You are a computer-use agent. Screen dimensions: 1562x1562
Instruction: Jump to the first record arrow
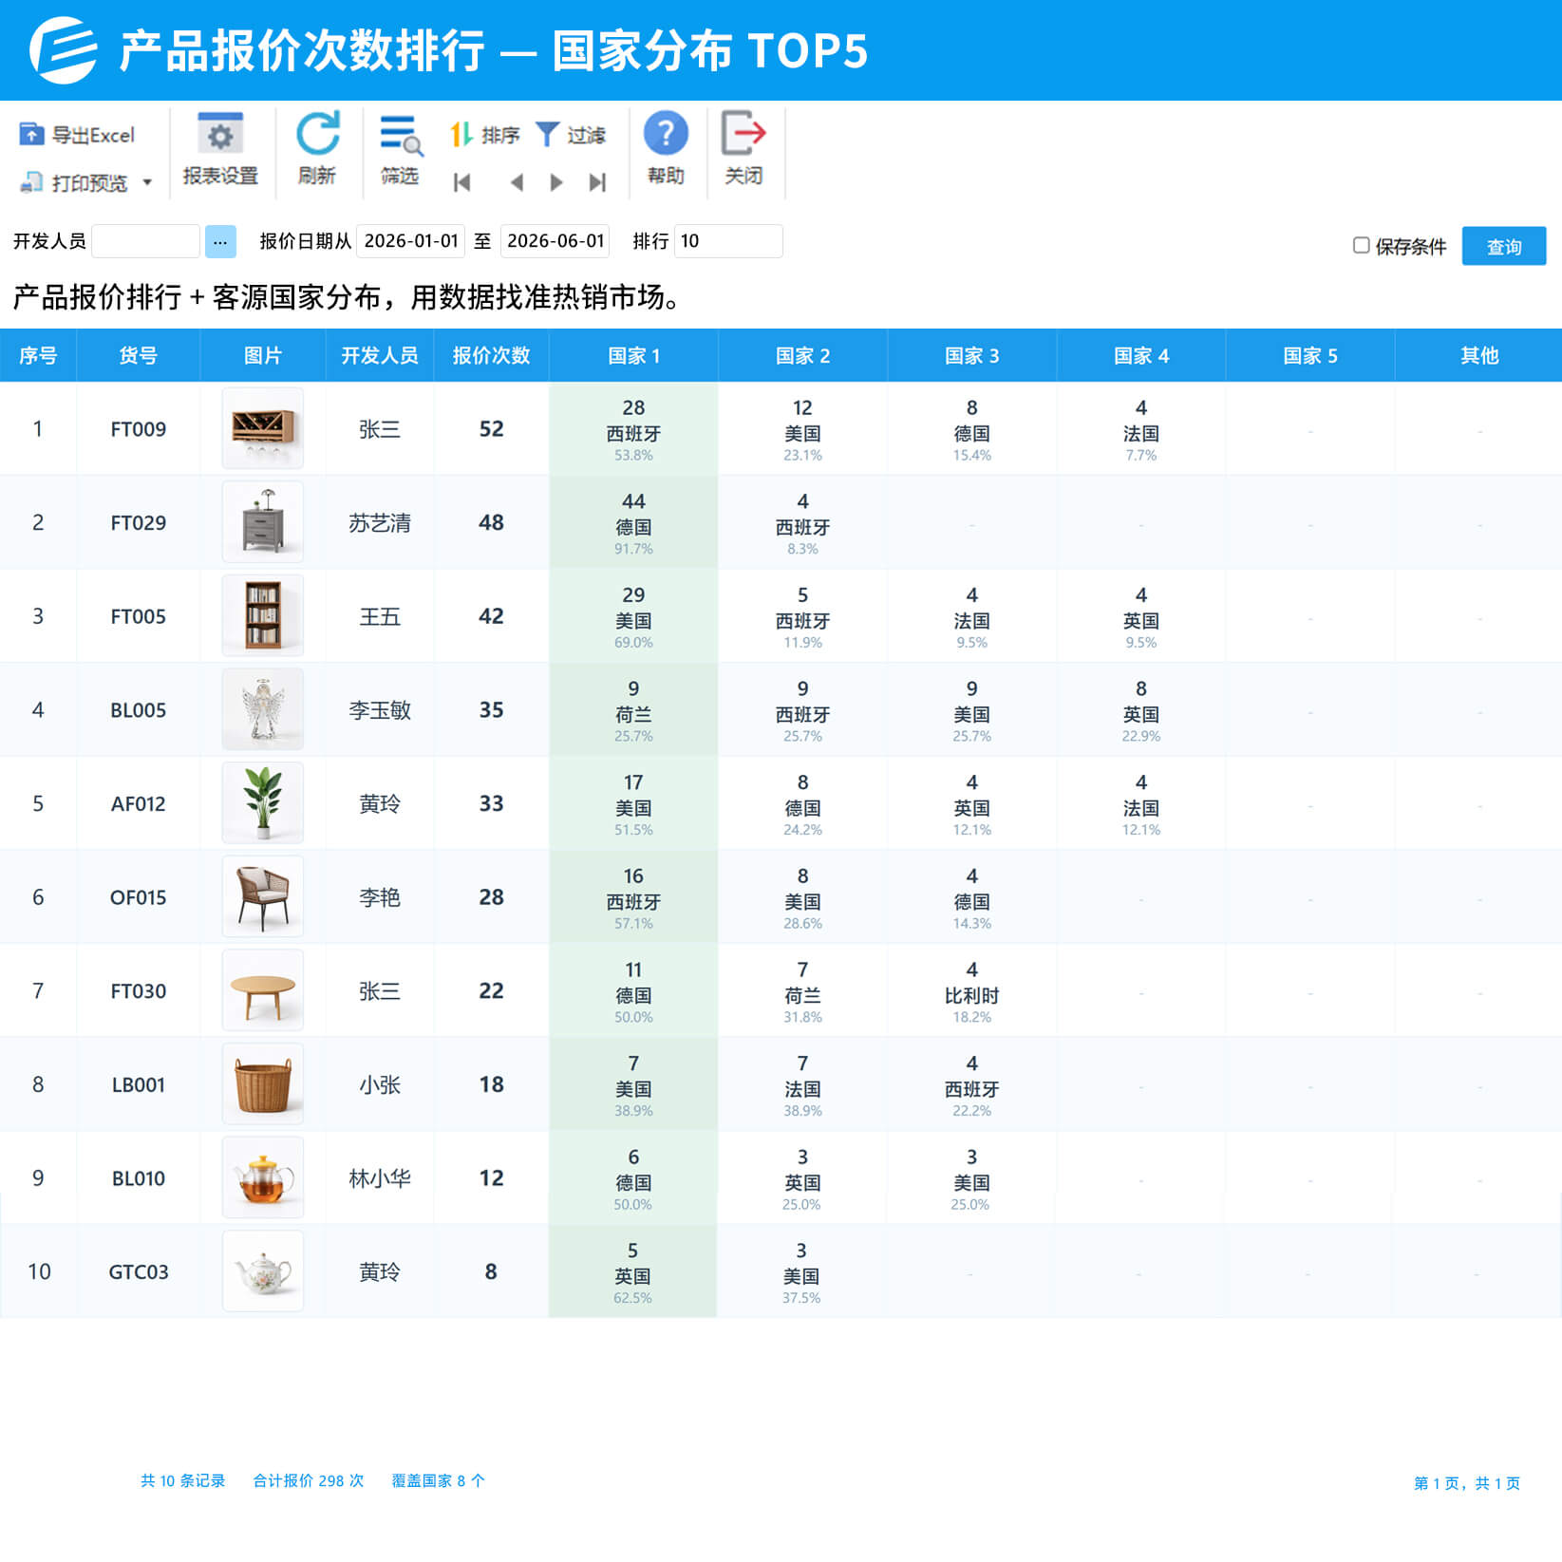coord(462,182)
